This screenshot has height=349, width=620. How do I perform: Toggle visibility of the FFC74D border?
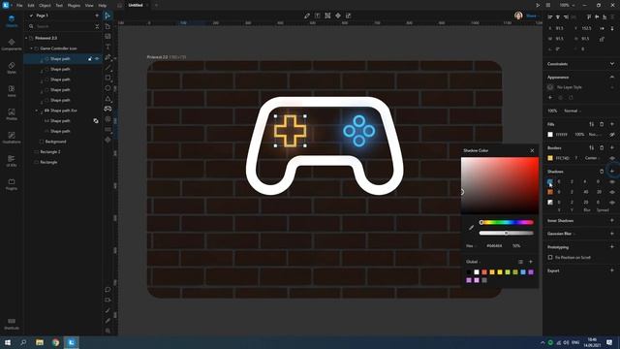click(x=612, y=158)
